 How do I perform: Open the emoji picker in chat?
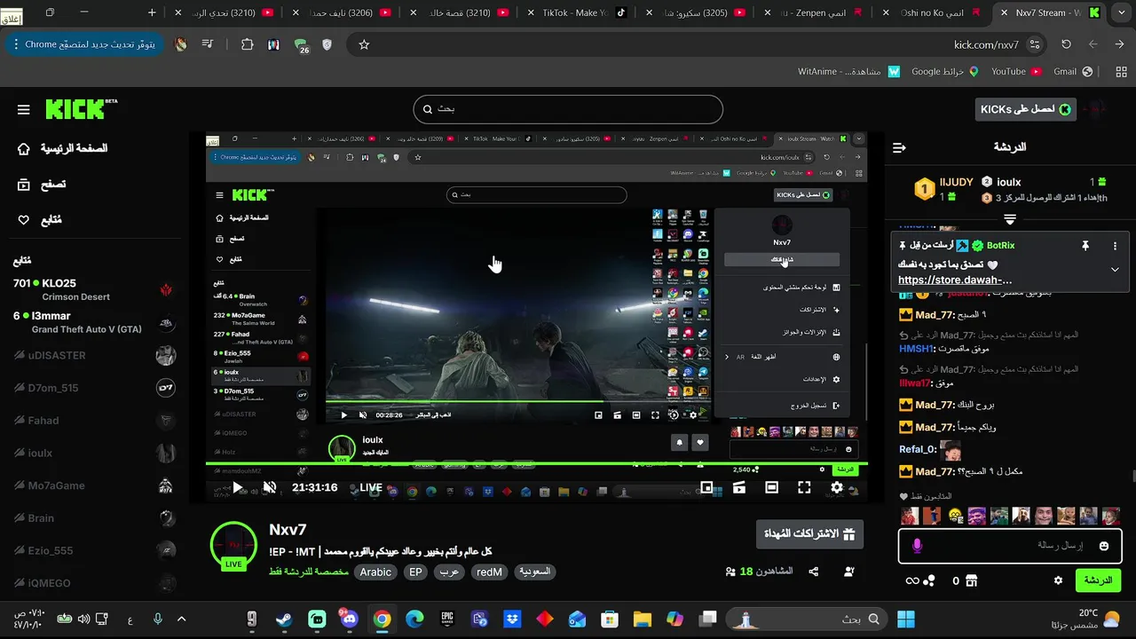[x=1104, y=546]
